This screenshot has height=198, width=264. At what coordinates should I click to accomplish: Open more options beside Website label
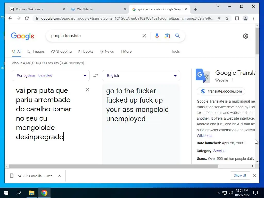(x=232, y=80)
